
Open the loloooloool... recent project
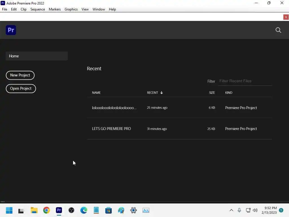point(114,108)
